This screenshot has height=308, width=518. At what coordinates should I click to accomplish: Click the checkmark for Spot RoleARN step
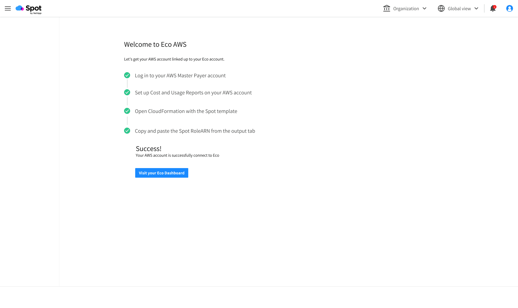[127, 131]
